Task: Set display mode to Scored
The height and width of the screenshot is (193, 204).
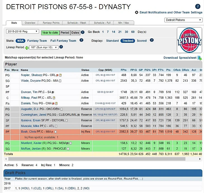Action: [142, 41]
